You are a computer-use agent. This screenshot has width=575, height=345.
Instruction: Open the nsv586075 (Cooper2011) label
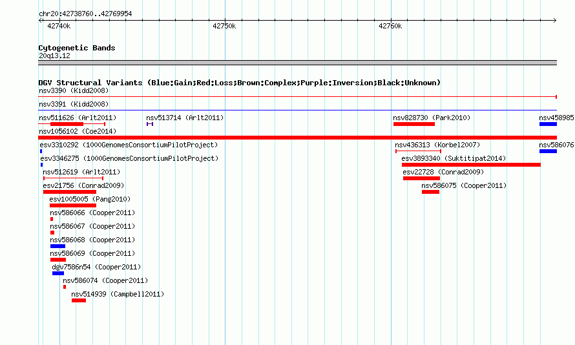[464, 185]
